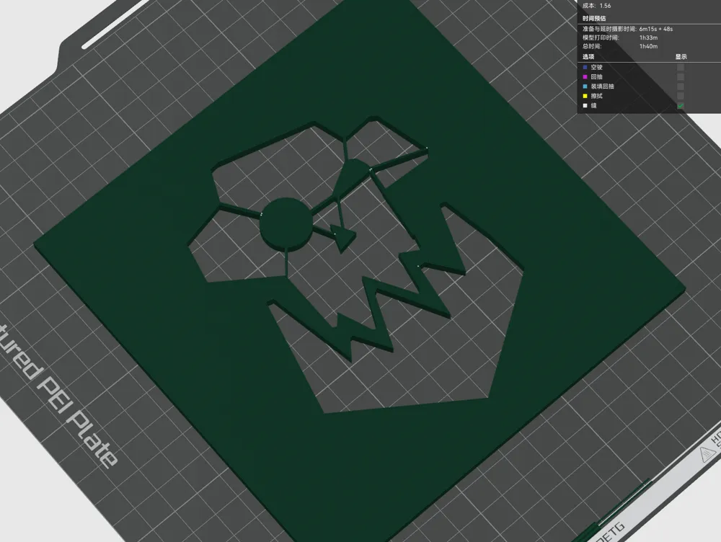Click the cyan 装填回抽 color swatch
The width and height of the screenshot is (721, 542).
click(585, 86)
